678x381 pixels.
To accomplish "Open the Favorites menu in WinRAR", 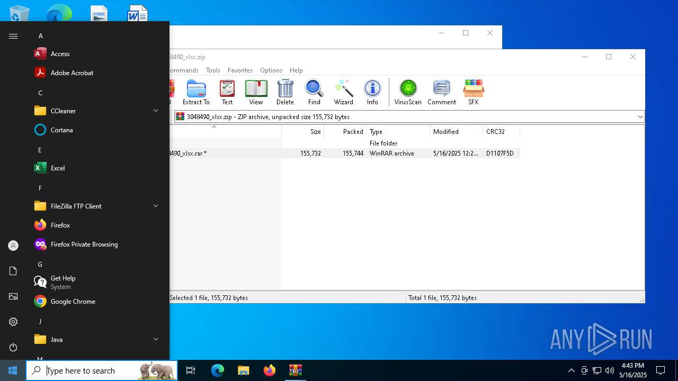I will 240,70.
